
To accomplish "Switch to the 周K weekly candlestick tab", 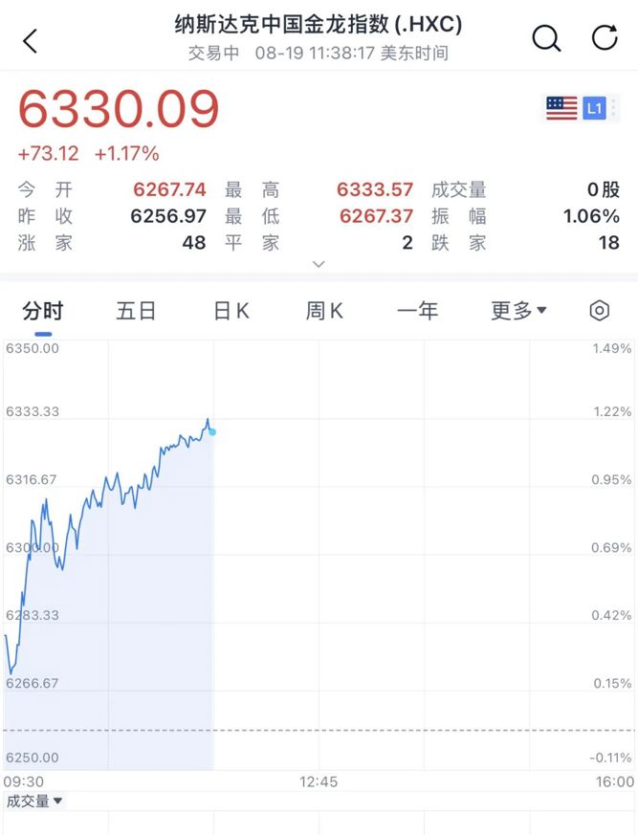I will 324,311.
